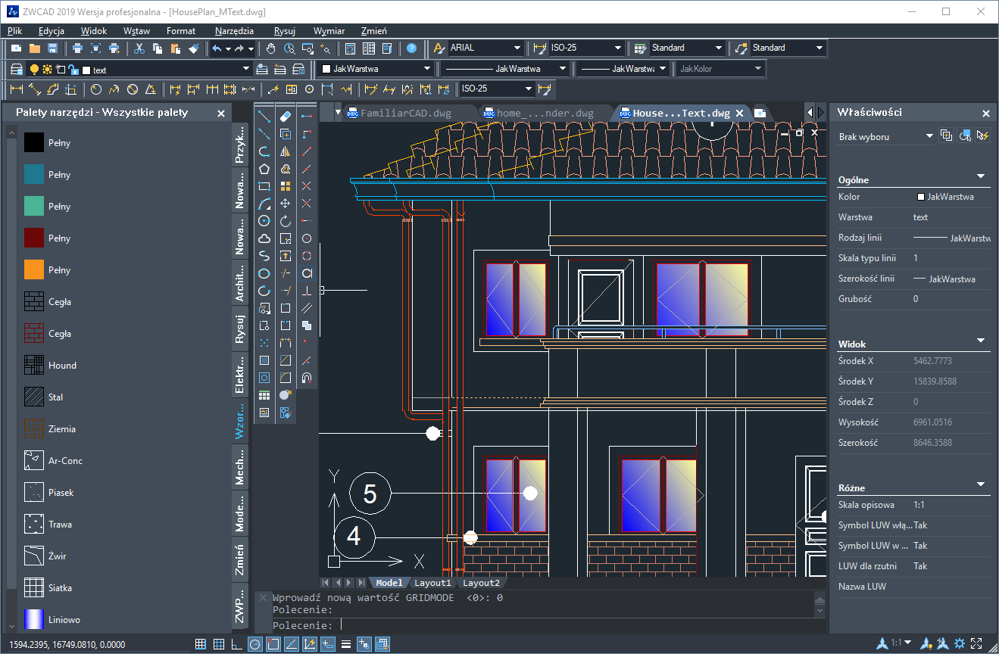
Task: Activate the Eraser tool
Action: pos(286,115)
